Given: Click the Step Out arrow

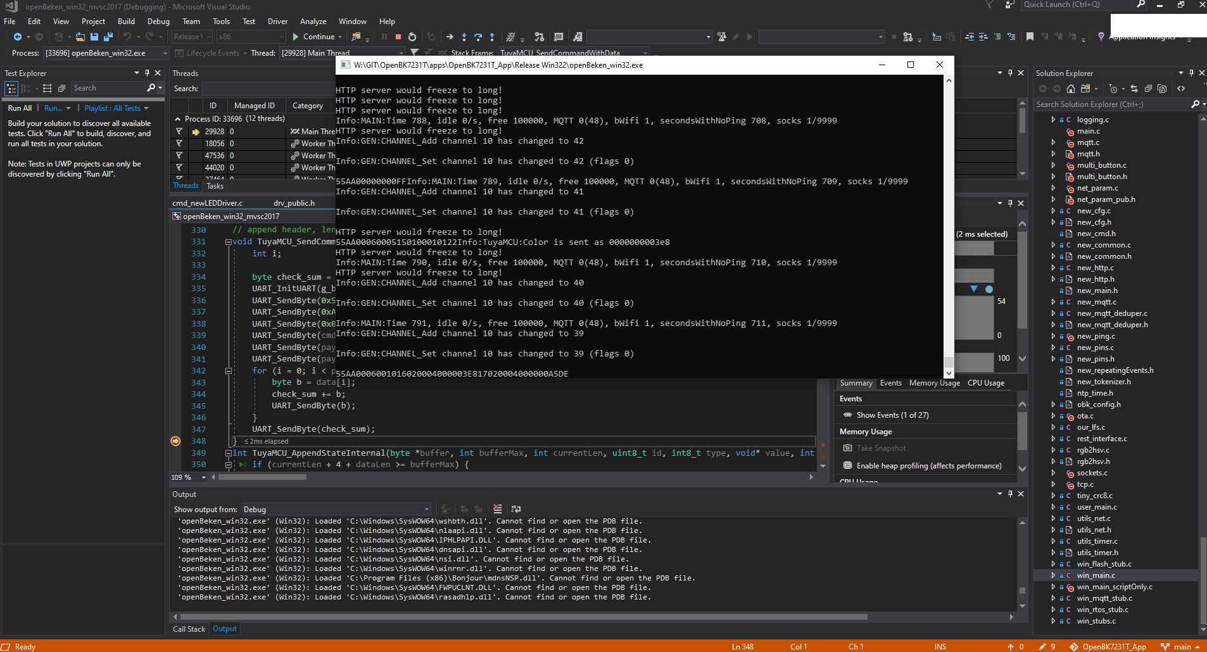Looking at the screenshot, I should point(492,37).
